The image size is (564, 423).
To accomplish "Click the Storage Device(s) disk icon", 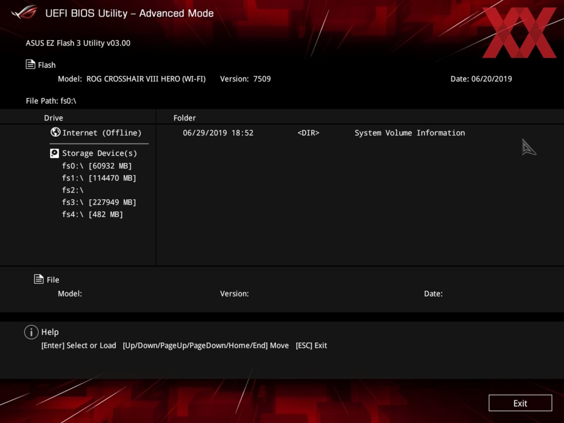I will point(54,153).
